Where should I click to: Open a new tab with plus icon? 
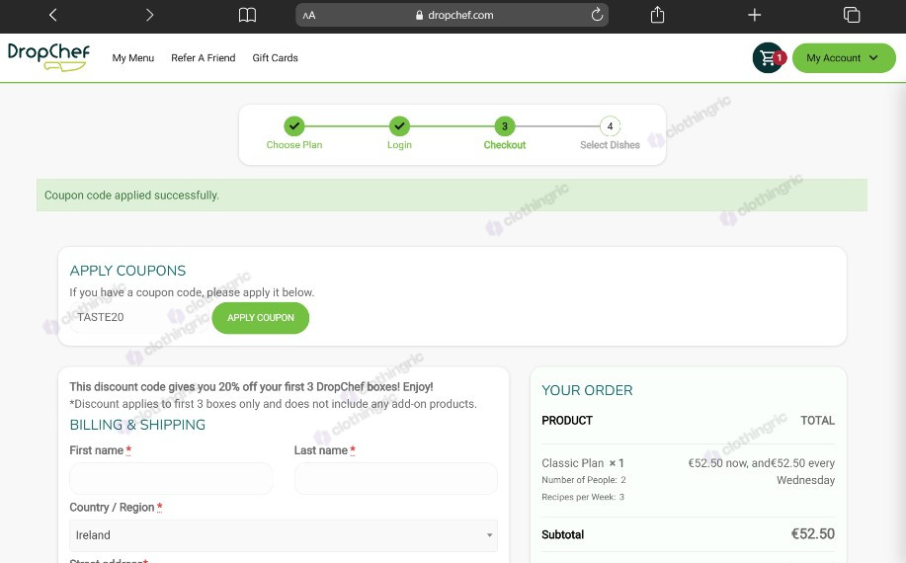(x=754, y=15)
